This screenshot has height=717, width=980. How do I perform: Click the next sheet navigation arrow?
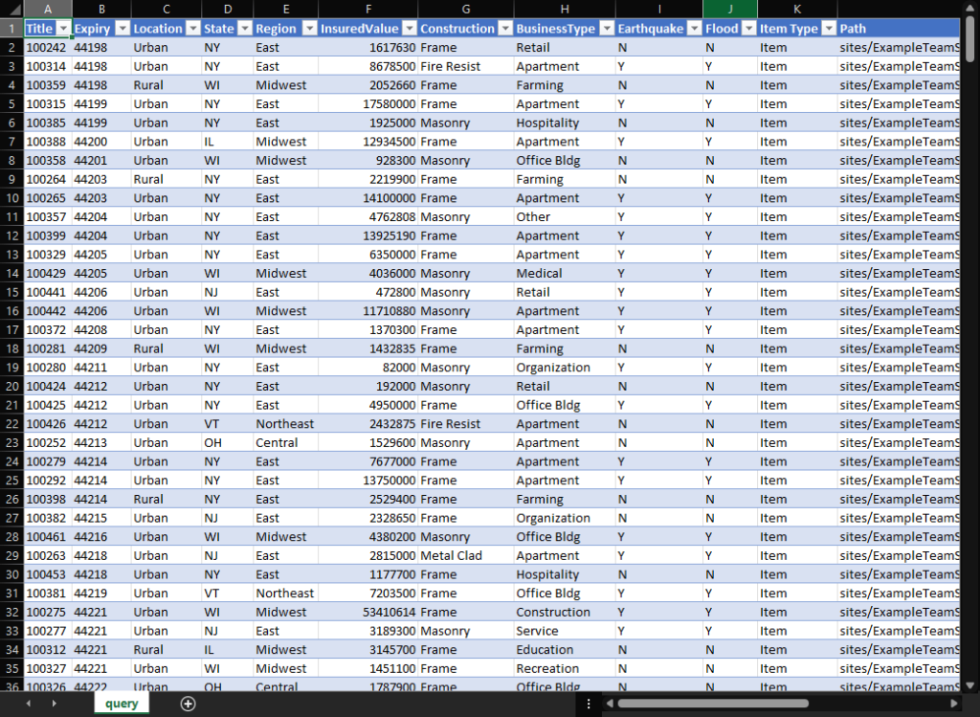click(x=55, y=704)
